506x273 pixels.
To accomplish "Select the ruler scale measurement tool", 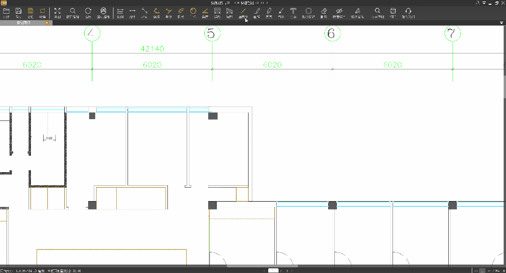I will [x=120, y=13].
